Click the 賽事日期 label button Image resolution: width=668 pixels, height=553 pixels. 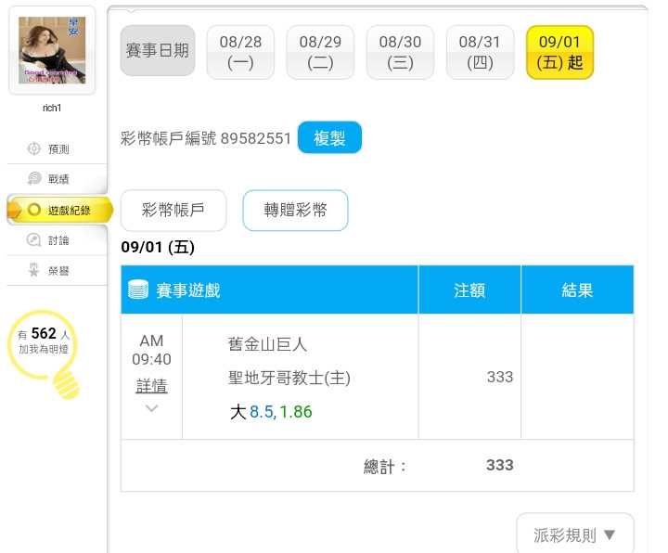pyautogui.click(x=158, y=50)
